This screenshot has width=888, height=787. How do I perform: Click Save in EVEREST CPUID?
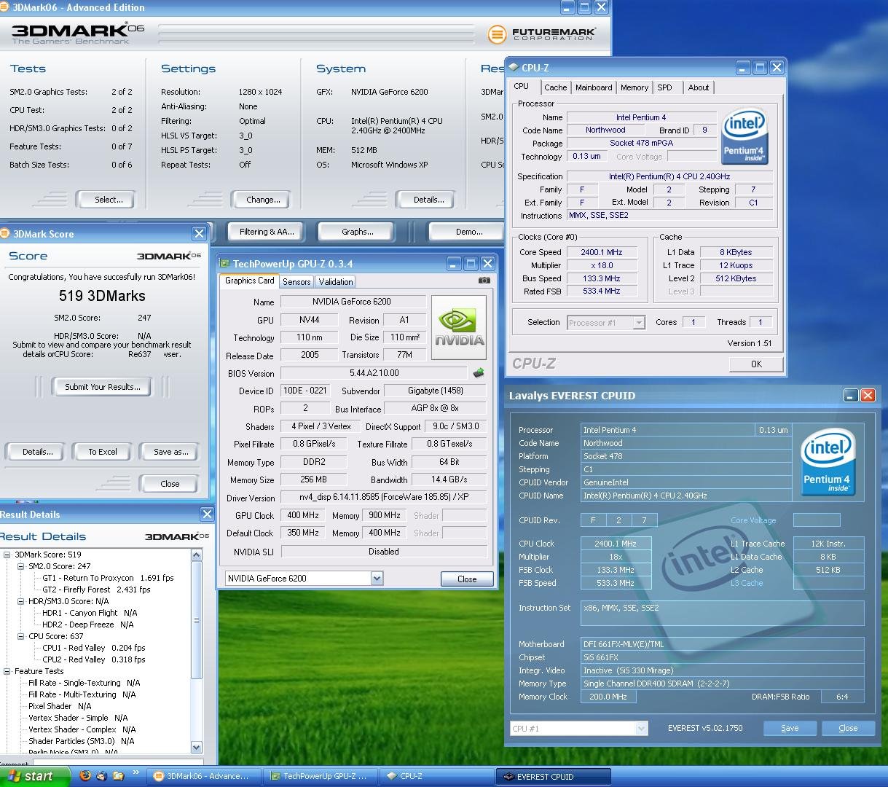click(x=790, y=728)
